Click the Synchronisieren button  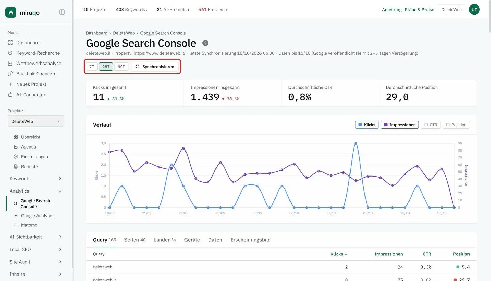click(x=155, y=67)
